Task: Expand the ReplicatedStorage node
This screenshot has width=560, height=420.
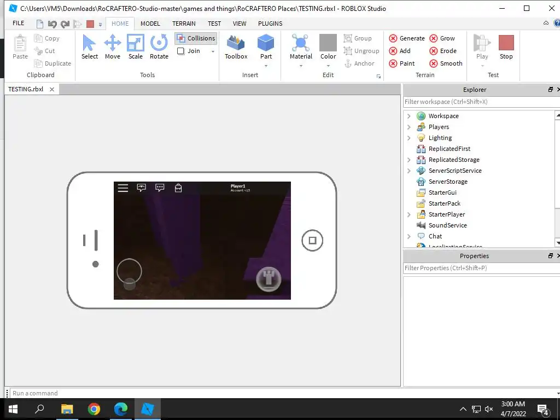Action: pyautogui.click(x=409, y=160)
